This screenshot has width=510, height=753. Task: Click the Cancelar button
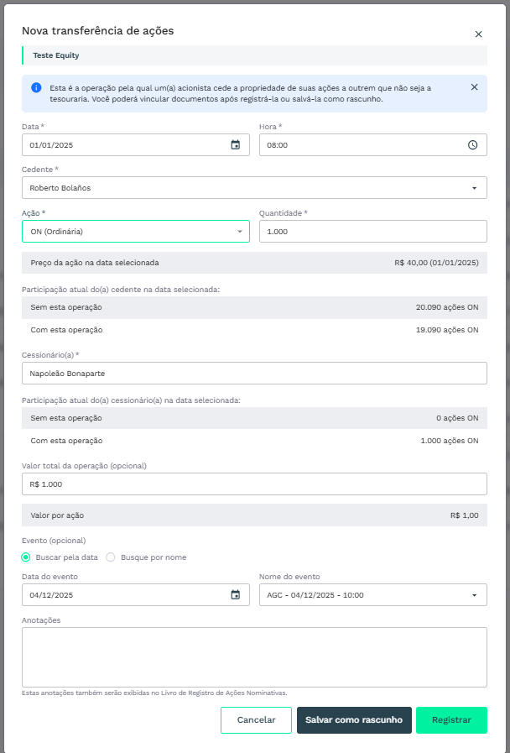click(x=256, y=720)
